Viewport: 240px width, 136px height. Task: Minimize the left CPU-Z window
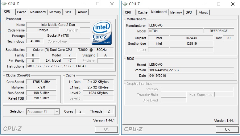pyautogui.click(x=84, y=4)
